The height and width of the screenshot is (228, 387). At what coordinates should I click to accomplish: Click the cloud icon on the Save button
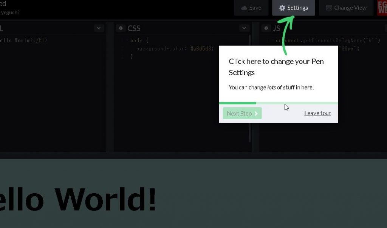[244, 8]
